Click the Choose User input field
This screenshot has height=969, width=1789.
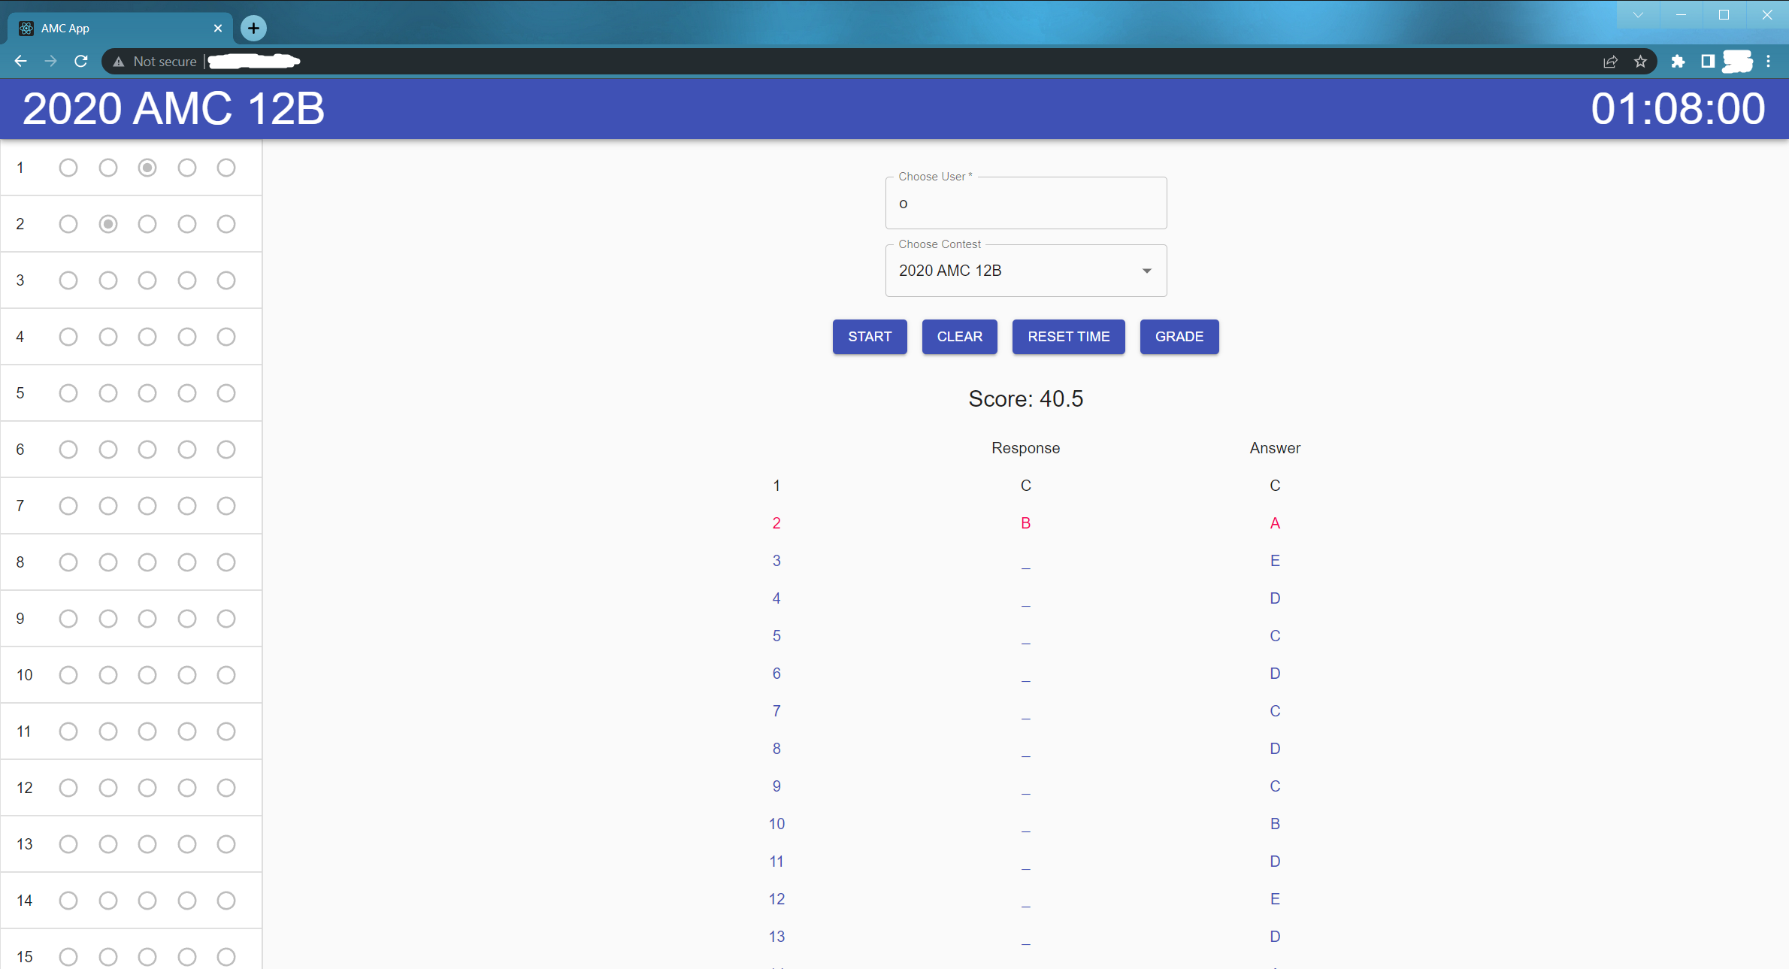point(1025,204)
